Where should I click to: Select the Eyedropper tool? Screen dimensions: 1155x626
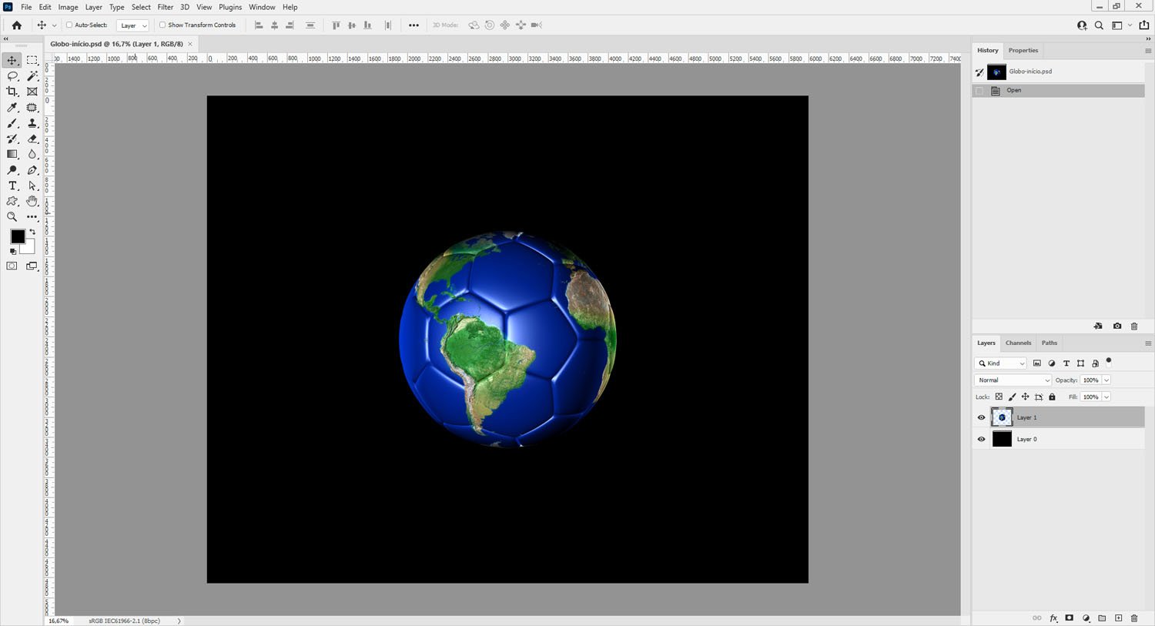12,108
